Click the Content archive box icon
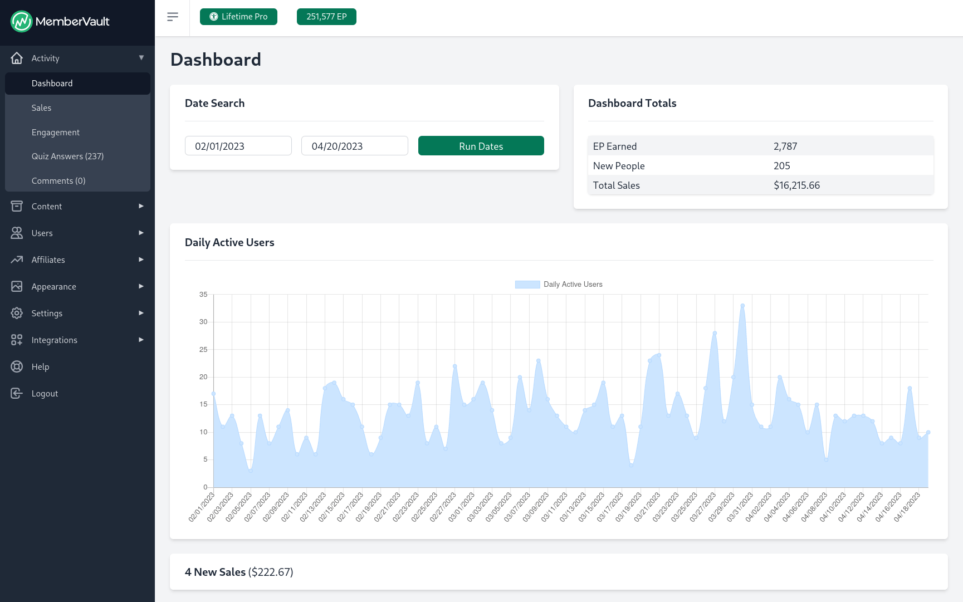Screen dimensions: 963x602 17,206
